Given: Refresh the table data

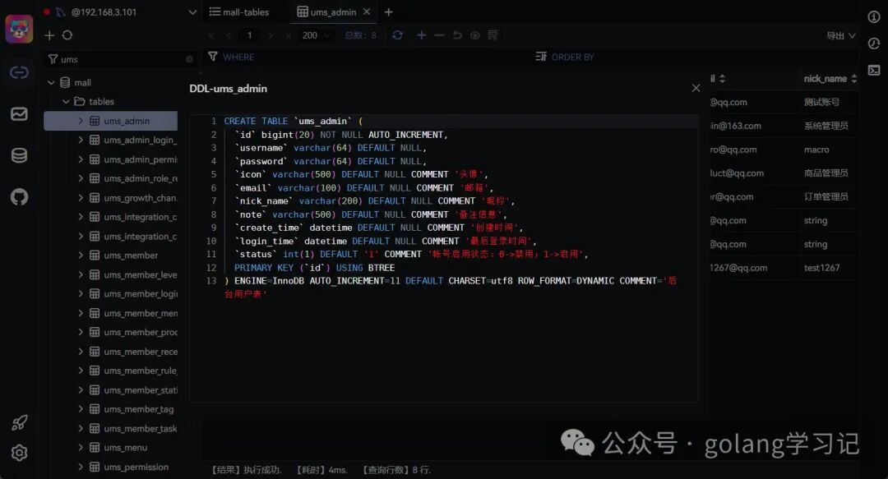Looking at the screenshot, I should coord(398,35).
